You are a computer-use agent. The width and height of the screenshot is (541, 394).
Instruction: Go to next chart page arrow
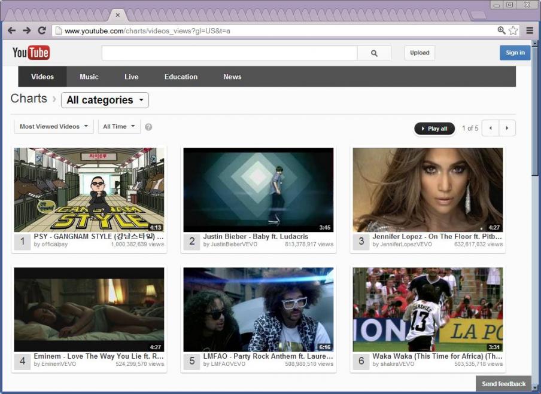(507, 128)
